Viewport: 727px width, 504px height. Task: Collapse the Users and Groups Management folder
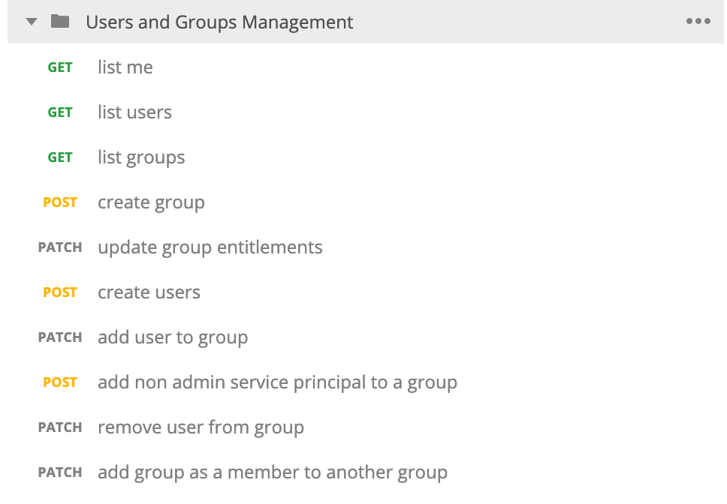(x=31, y=22)
